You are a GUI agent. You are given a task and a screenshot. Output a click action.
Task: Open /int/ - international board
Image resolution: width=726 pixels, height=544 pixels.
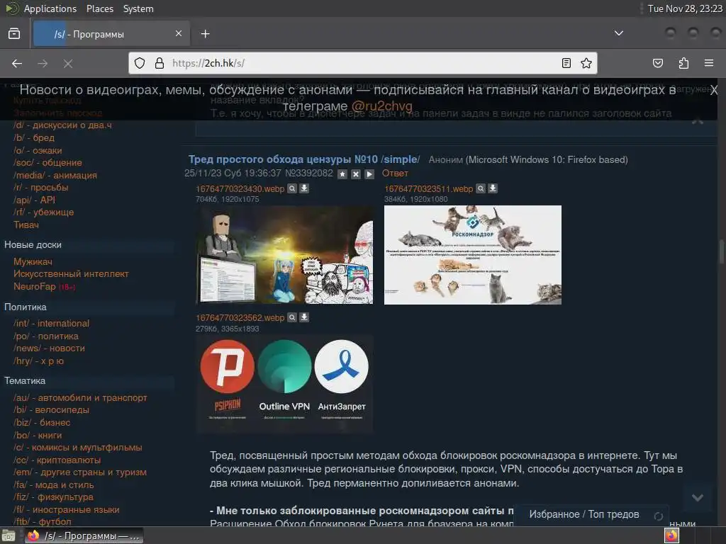point(51,323)
